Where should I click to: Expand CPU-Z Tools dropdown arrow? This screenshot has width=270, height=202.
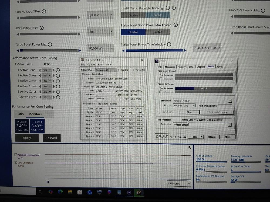[201, 137]
